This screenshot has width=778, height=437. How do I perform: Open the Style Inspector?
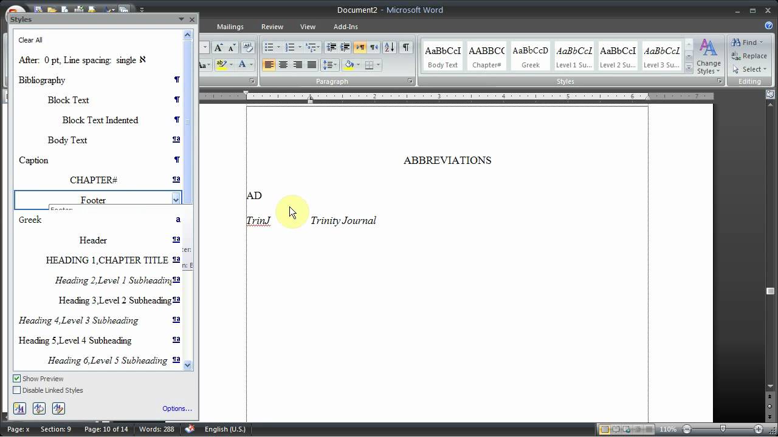coord(39,408)
